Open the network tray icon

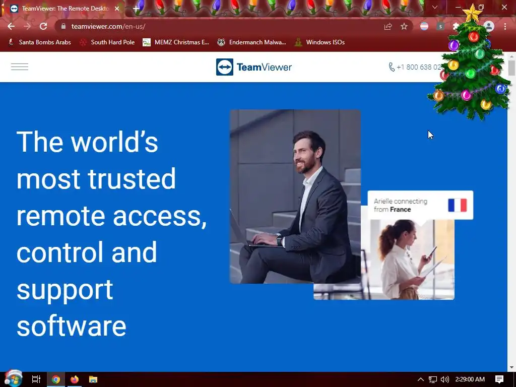433,379
